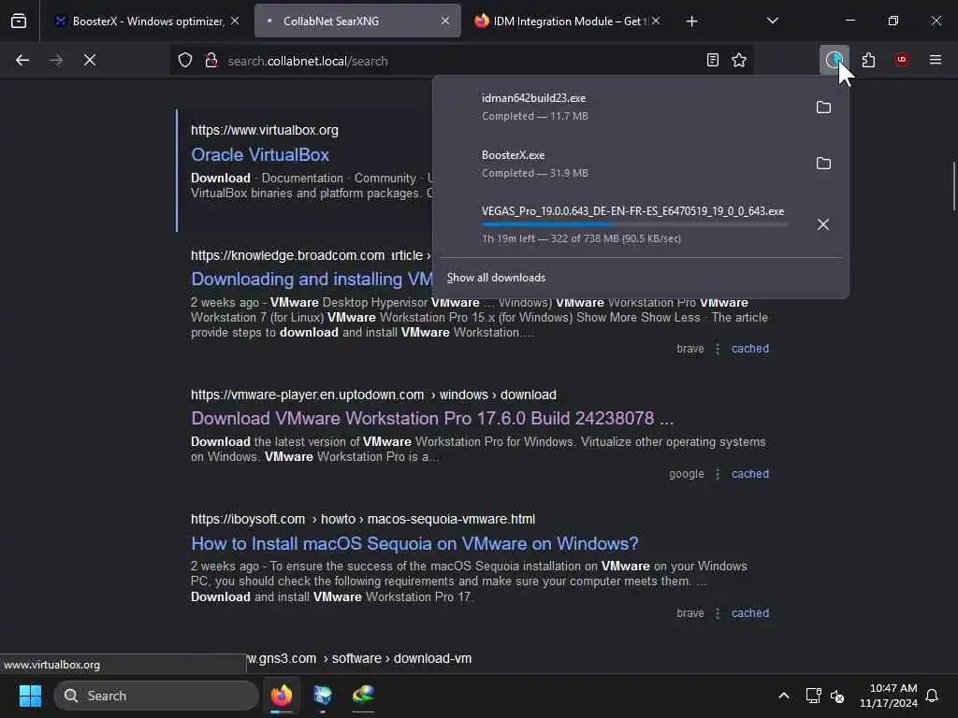
Task: Toggle Reader View icon in address bar
Action: coord(712,60)
